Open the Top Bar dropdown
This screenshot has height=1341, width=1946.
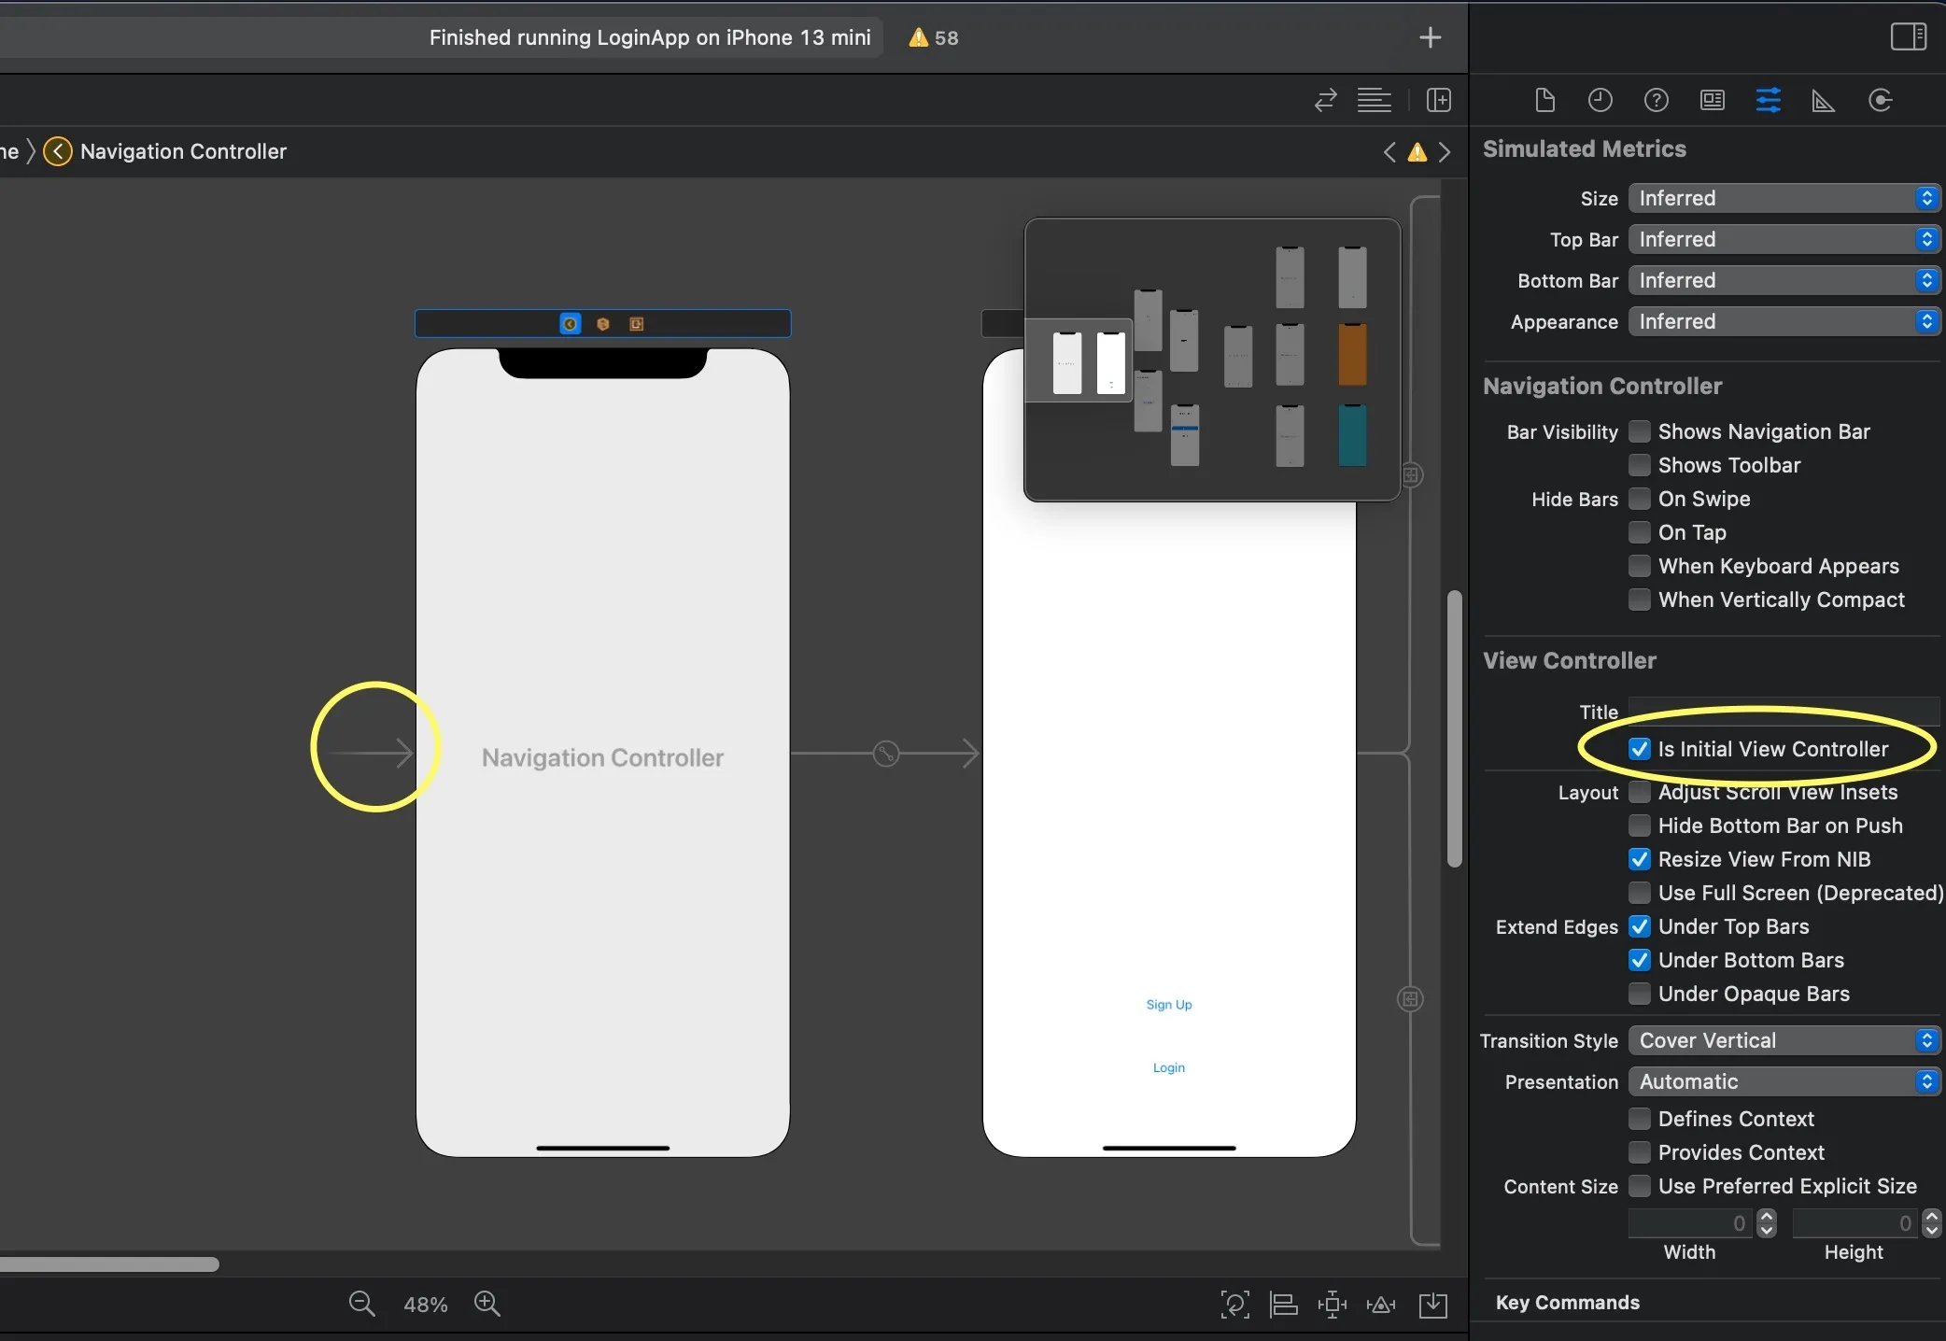(x=1784, y=239)
